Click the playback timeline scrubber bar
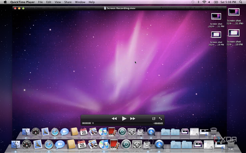This screenshot has height=153, width=246. pos(122,123)
